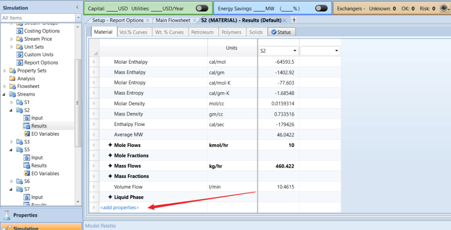Image resolution: width=451 pixels, height=230 pixels.
Task: Switch to Main Flowsheet tab
Action: 173,20
